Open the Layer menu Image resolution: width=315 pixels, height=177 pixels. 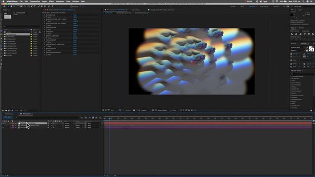pos(44,1)
